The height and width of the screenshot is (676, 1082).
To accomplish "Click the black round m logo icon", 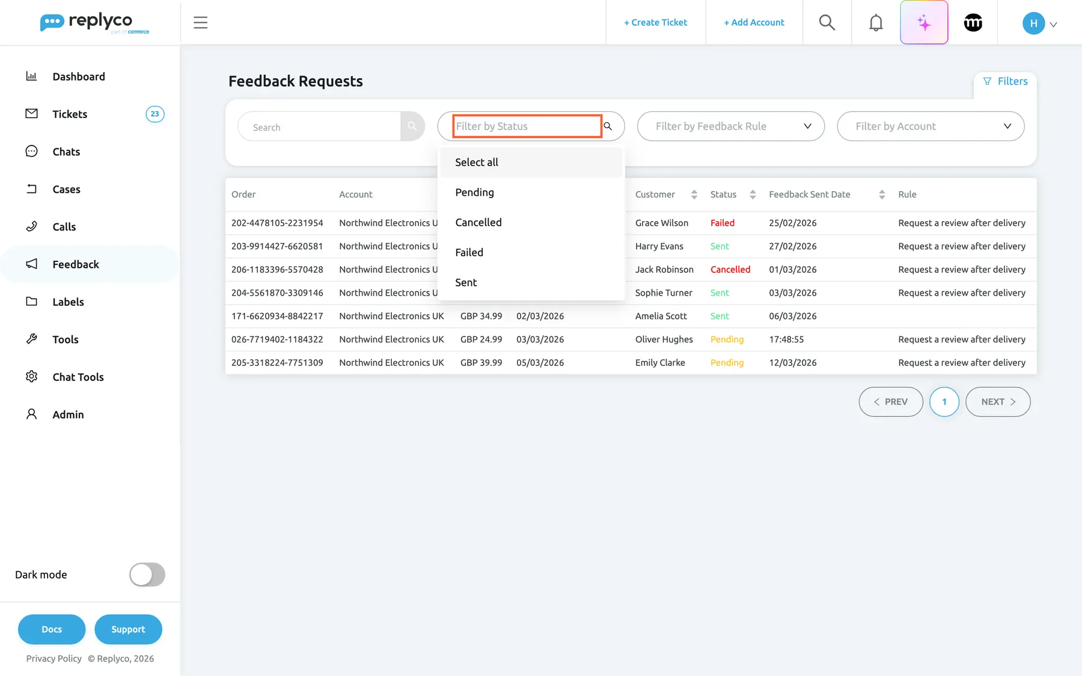I will [973, 23].
